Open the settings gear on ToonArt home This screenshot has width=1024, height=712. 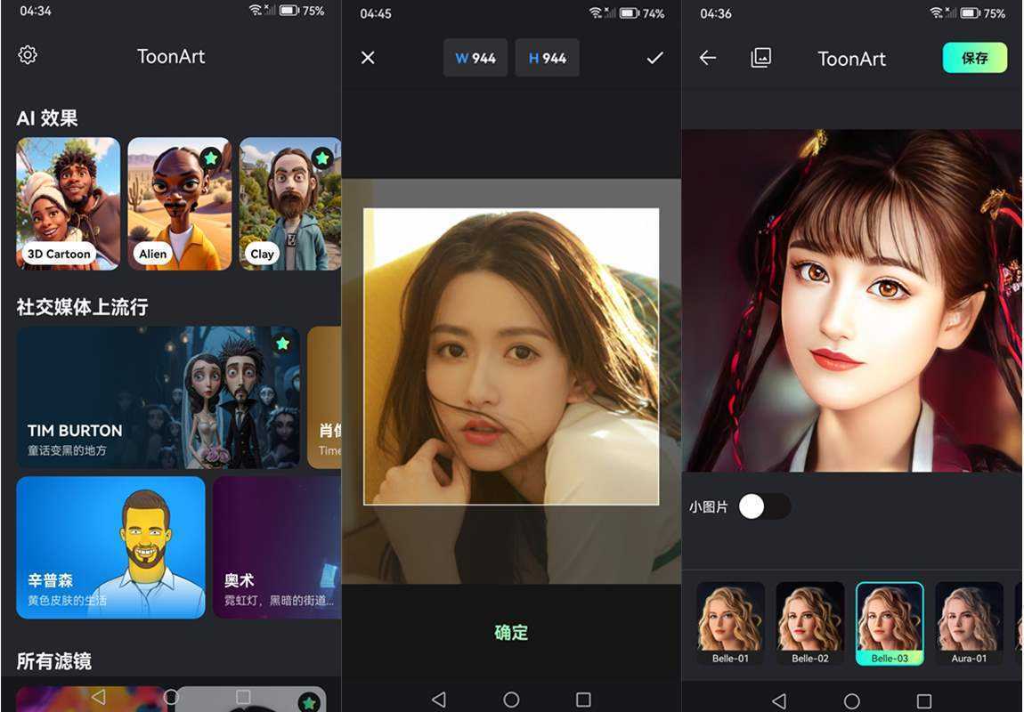(x=28, y=54)
